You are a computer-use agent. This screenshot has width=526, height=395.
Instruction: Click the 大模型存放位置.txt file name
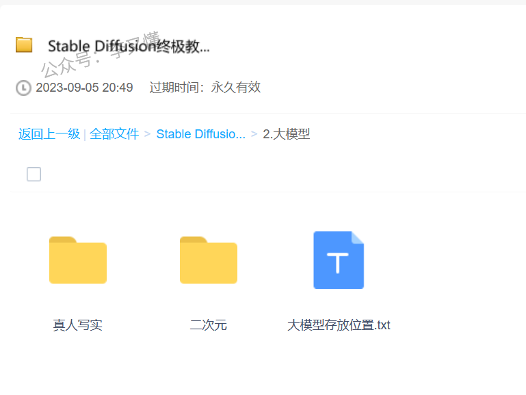point(339,325)
